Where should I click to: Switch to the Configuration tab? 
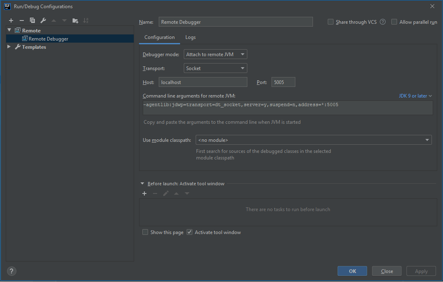click(x=159, y=37)
